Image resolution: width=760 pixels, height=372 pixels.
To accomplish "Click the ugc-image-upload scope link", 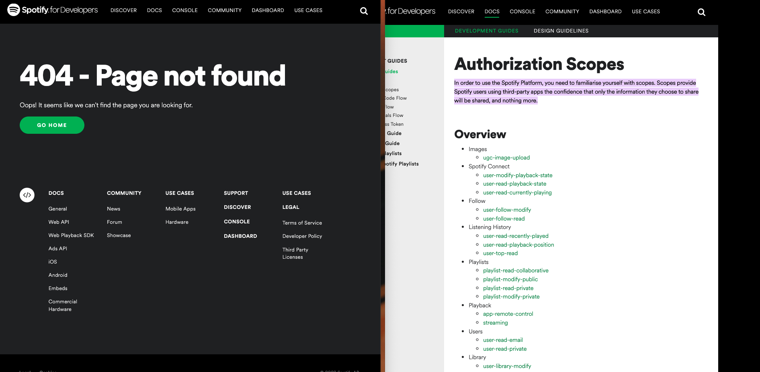I will pyautogui.click(x=506, y=158).
